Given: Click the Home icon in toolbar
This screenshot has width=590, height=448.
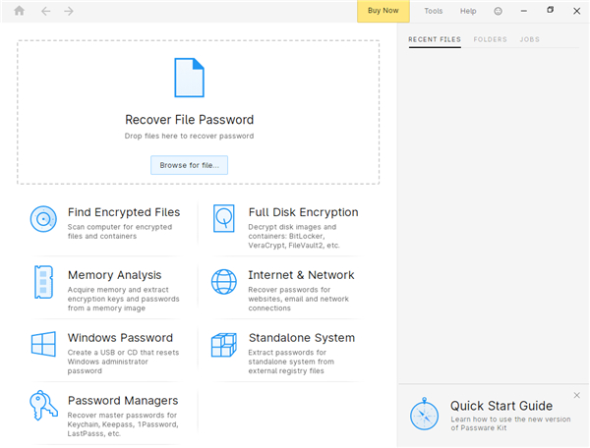Looking at the screenshot, I should coord(19,11).
